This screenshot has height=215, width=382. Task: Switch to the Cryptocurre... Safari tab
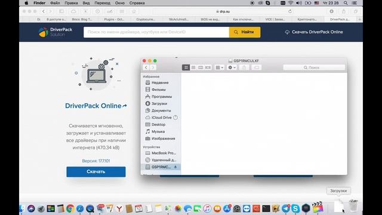click(146, 19)
